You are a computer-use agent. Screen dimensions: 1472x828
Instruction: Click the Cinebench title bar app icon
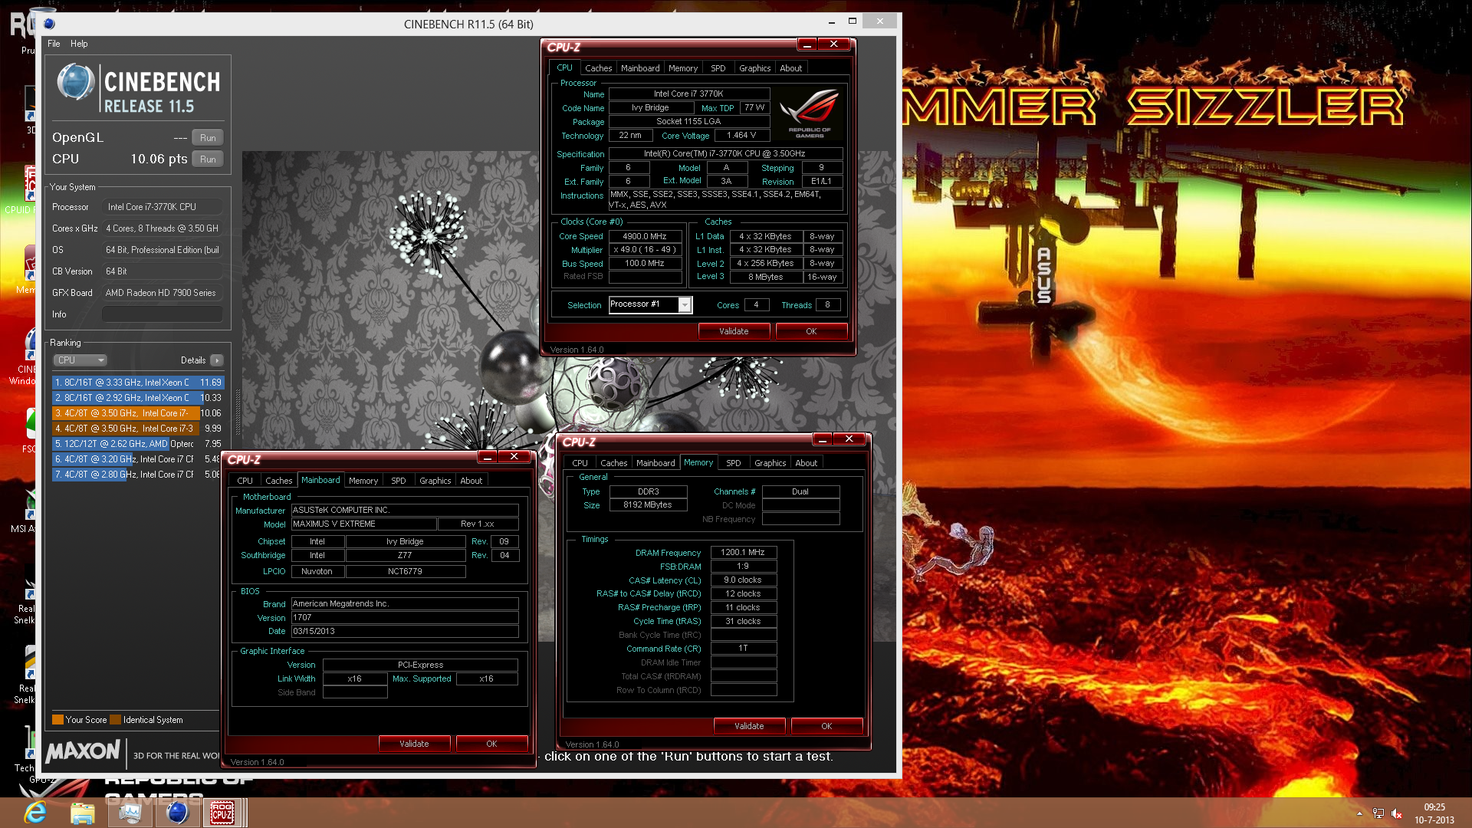coord(50,24)
